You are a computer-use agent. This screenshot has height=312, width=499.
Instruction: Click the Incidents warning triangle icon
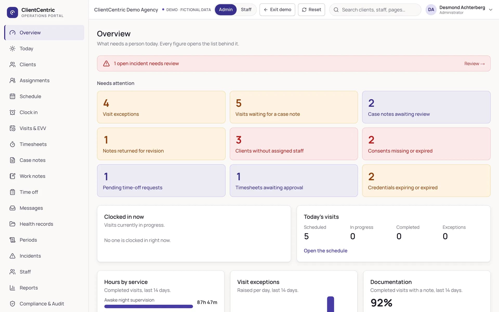tap(12, 256)
